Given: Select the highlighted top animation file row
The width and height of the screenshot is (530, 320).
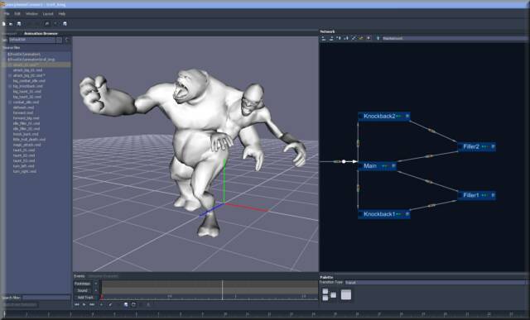Looking at the screenshot, I should pos(36,64).
